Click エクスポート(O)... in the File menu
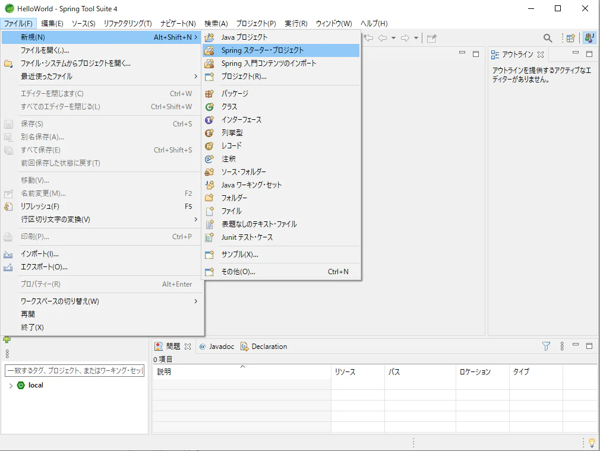600x451 pixels. (102, 267)
